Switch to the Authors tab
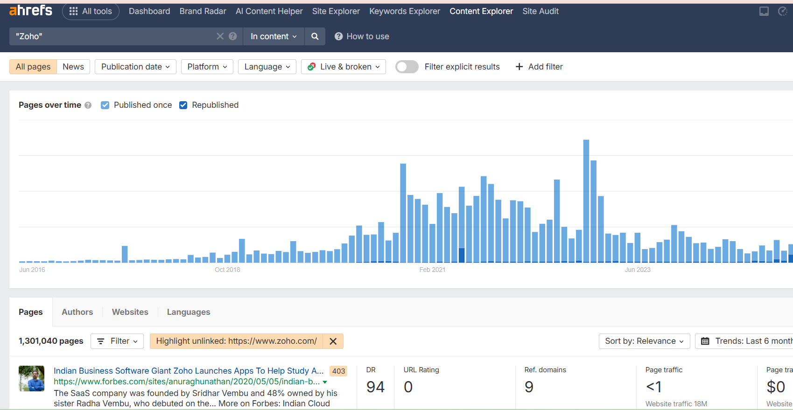Screen dimensions: 793x410 pos(77,312)
